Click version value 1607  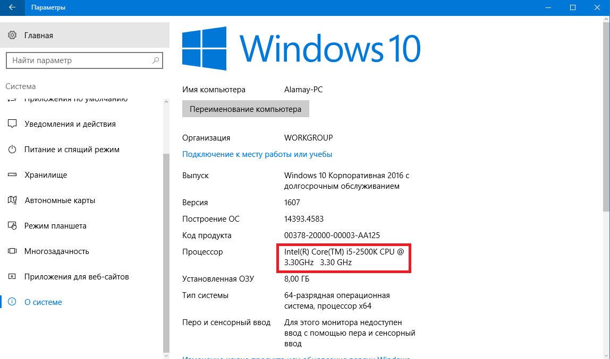tap(292, 203)
